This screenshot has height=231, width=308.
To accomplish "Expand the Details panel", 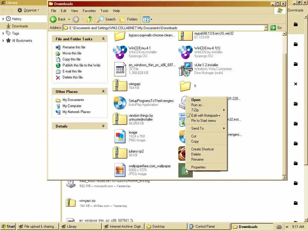I will (x=103, y=126).
